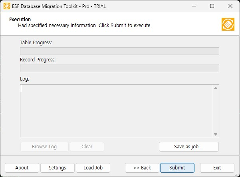Viewport: 240px width, 177px height.
Task: Click the 'Execution' heading text
Action: click(20, 20)
